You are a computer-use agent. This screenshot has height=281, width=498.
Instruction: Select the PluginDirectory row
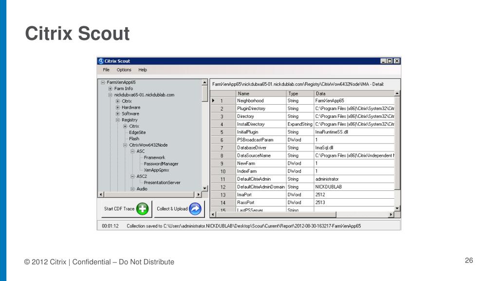pyautogui.click(x=302, y=109)
